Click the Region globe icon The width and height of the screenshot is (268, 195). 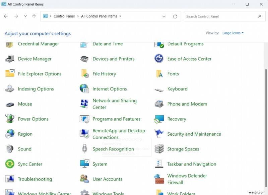point(10,134)
